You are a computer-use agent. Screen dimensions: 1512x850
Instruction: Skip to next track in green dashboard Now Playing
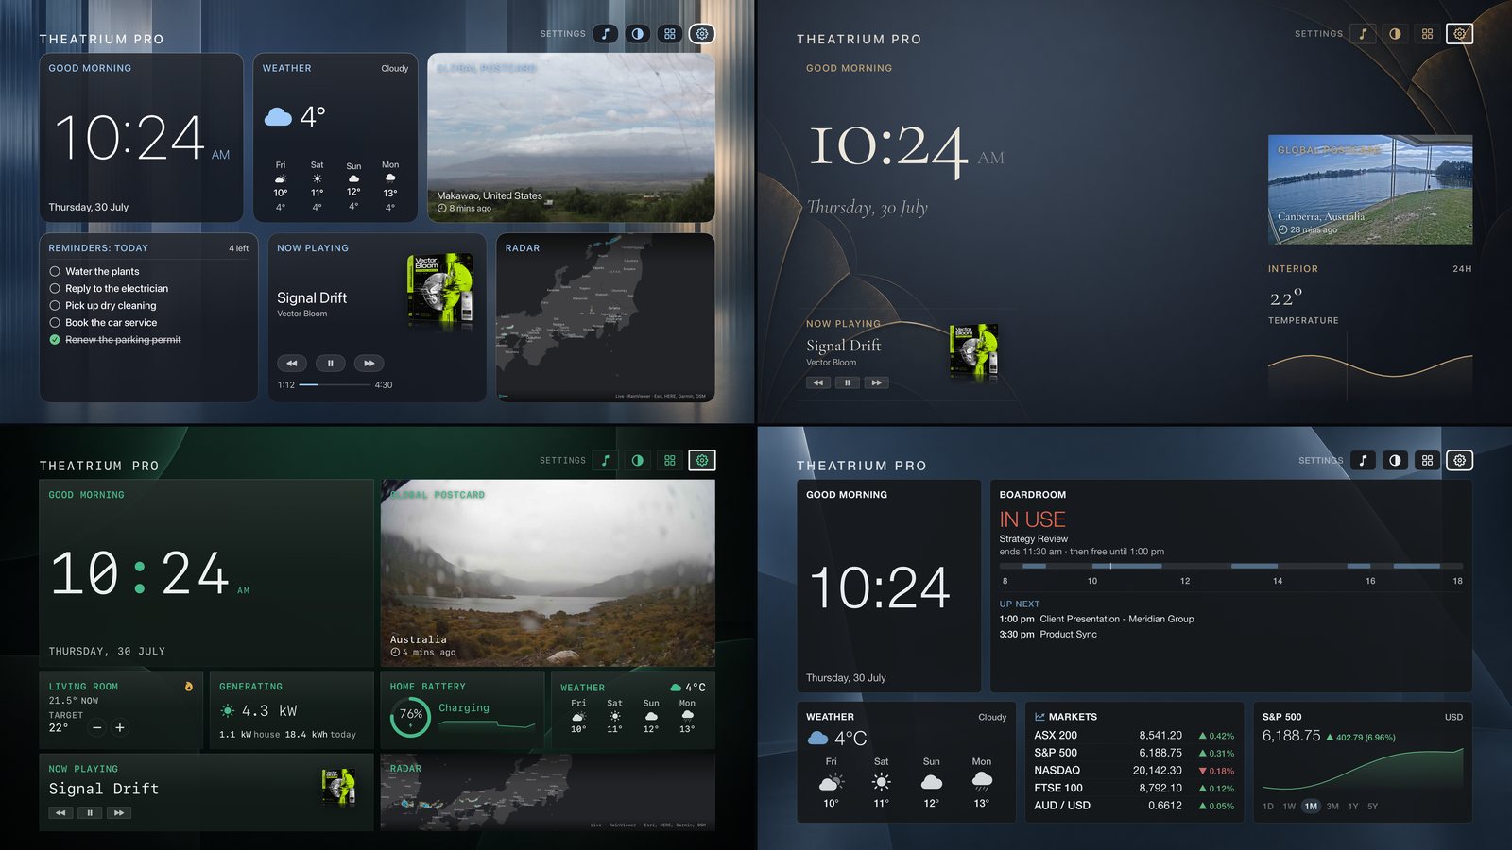[118, 813]
